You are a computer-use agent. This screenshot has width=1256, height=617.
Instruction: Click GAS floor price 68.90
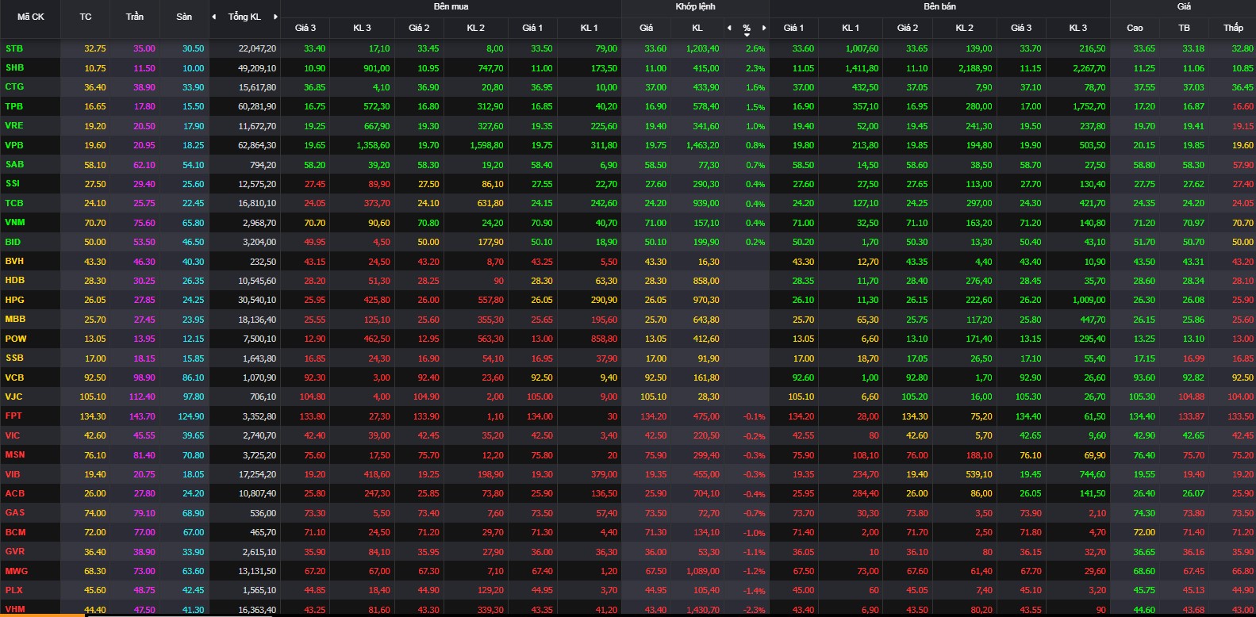[x=194, y=513]
